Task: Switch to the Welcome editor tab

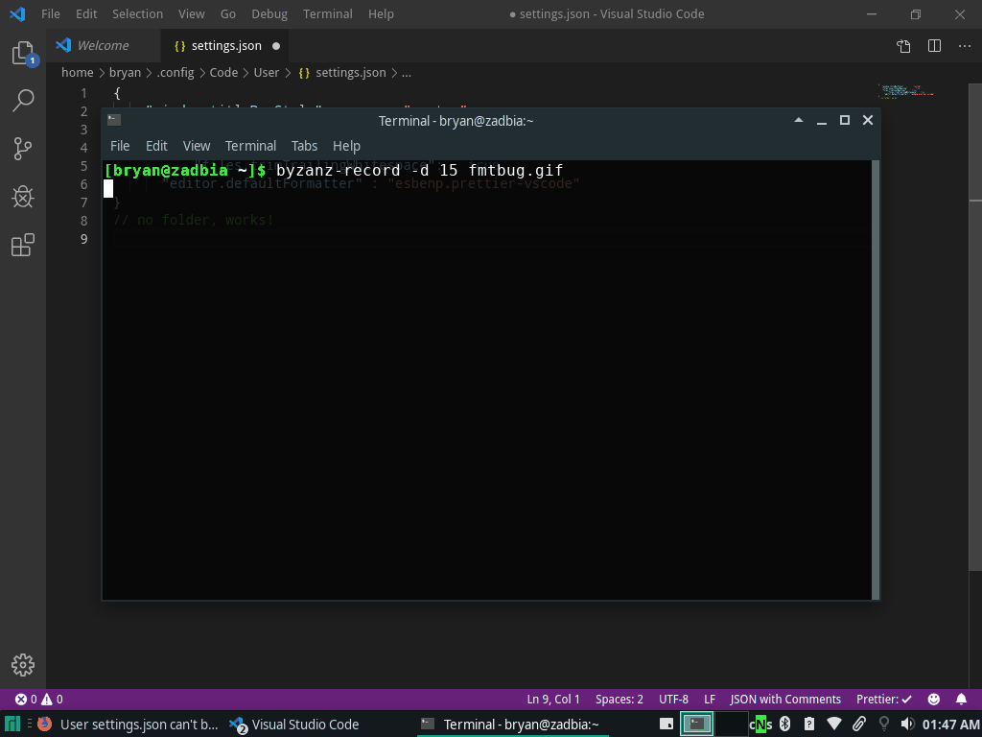Action: 104,46
